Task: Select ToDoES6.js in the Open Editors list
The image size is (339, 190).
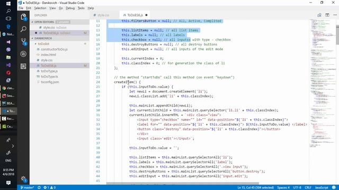Action: (x=59, y=33)
